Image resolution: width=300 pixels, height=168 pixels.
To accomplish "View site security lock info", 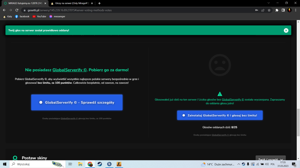I will pyautogui.click(x=25, y=10).
